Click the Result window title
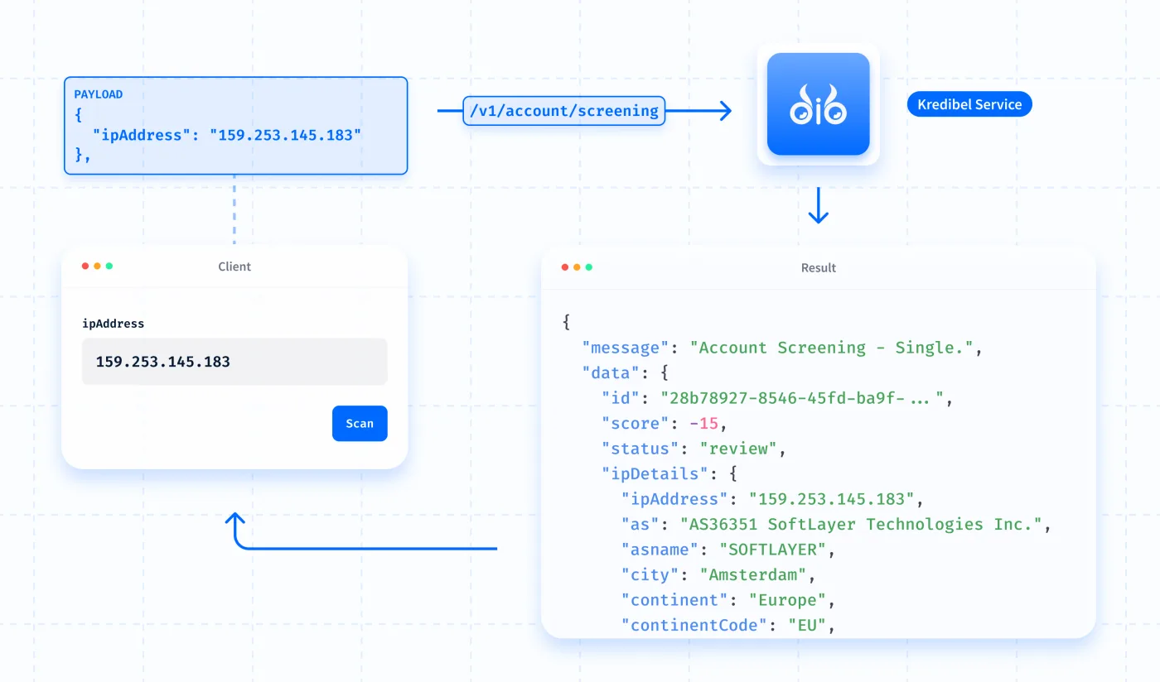The image size is (1160, 682). 819,268
